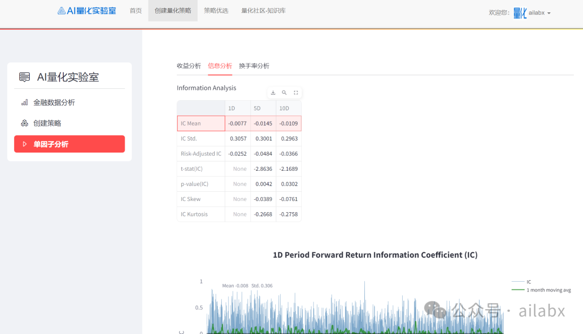Click the Information Analysis heading

tap(206, 88)
